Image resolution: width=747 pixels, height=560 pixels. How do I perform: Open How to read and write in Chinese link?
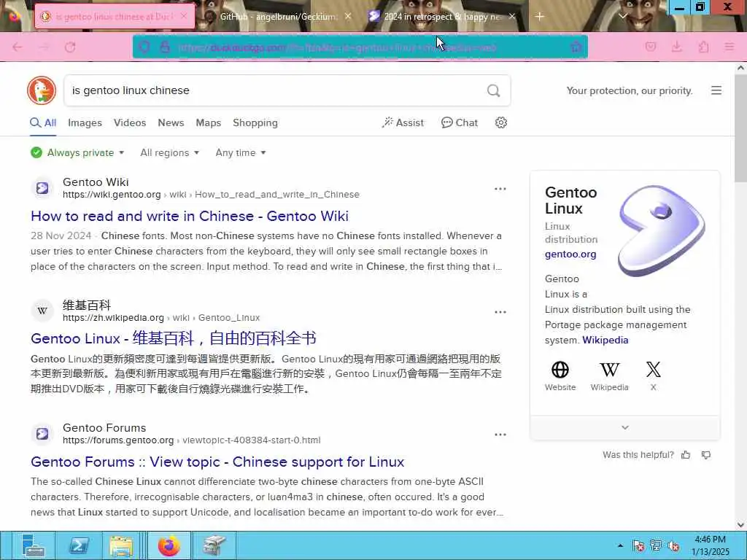(x=190, y=216)
